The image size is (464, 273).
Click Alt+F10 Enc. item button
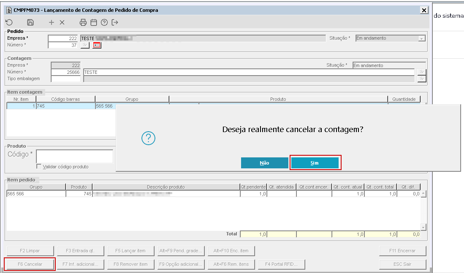pyautogui.click(x=231, y=251)
